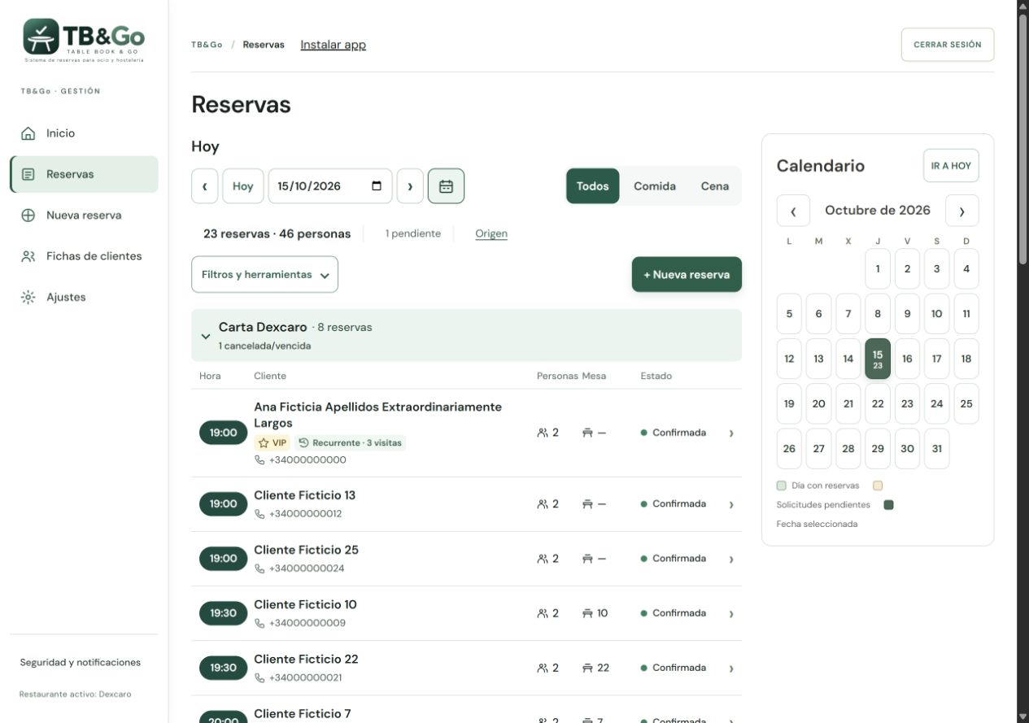Select October 22 in calendar
The image size is (1029, 723).
878,403
